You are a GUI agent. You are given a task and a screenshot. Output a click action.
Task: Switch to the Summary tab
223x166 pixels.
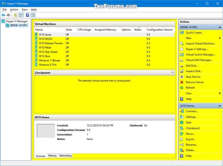(40, 156)
